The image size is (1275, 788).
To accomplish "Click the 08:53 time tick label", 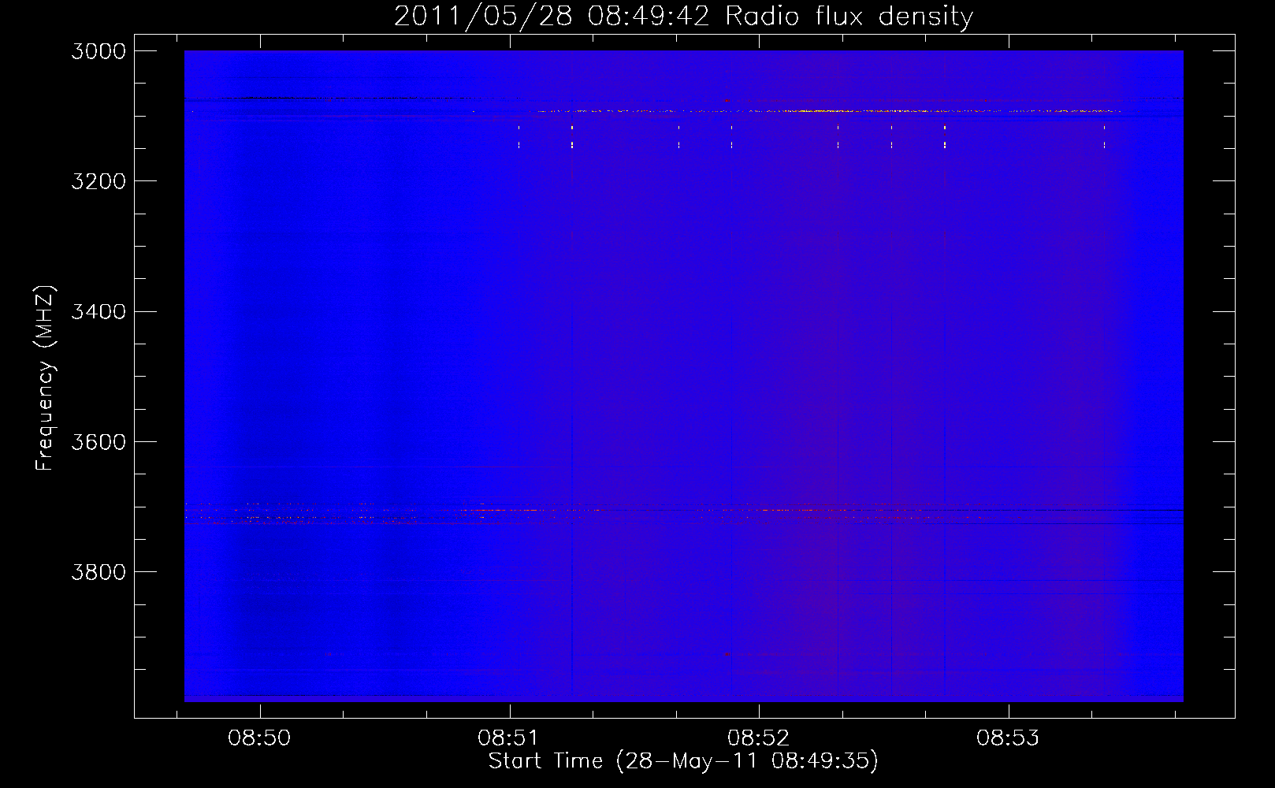I will coord(1008,738).
